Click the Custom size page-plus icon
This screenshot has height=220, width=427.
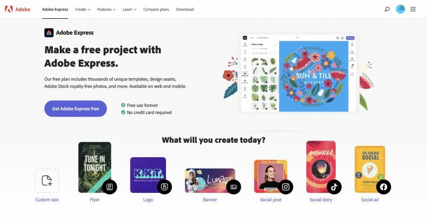[47, 181]
